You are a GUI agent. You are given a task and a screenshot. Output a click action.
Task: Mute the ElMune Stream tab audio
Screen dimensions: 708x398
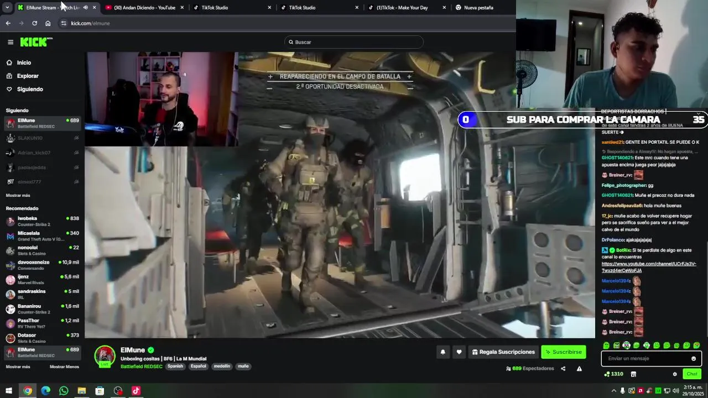click(85, 8)
